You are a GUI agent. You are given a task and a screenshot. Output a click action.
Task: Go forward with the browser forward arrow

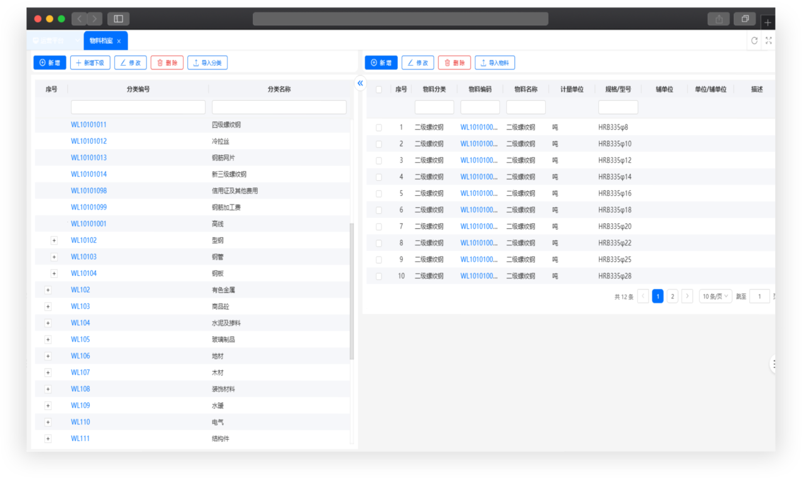(x=95, y=19)
